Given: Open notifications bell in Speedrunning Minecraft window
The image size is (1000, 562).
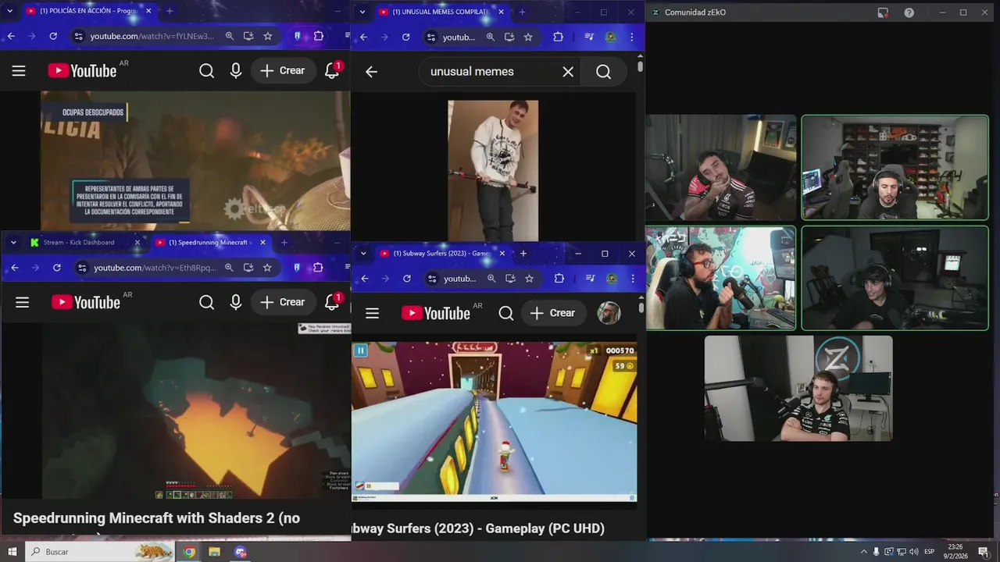Looking at the screenshot, I should coord(332,302).
